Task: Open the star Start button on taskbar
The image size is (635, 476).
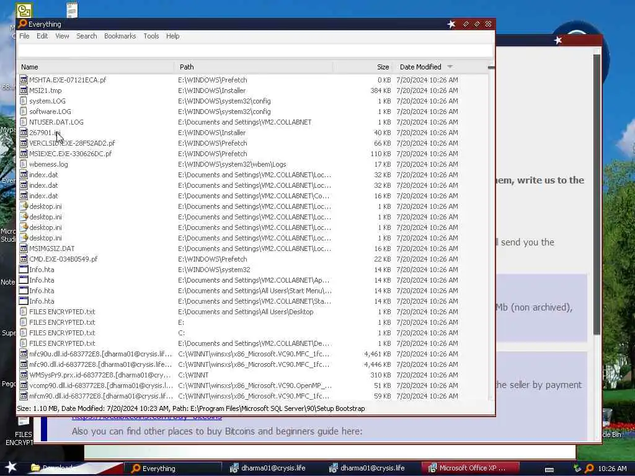Action: tap(11, 467)
